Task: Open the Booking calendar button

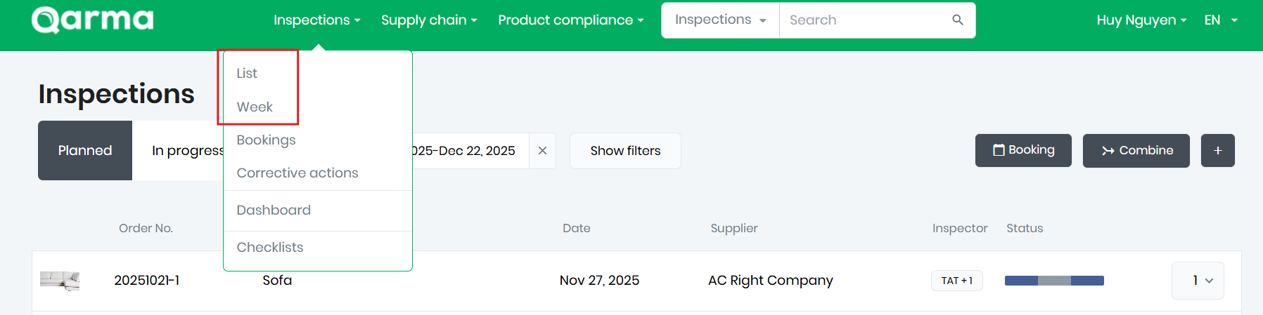Action: coord(1023,151)
